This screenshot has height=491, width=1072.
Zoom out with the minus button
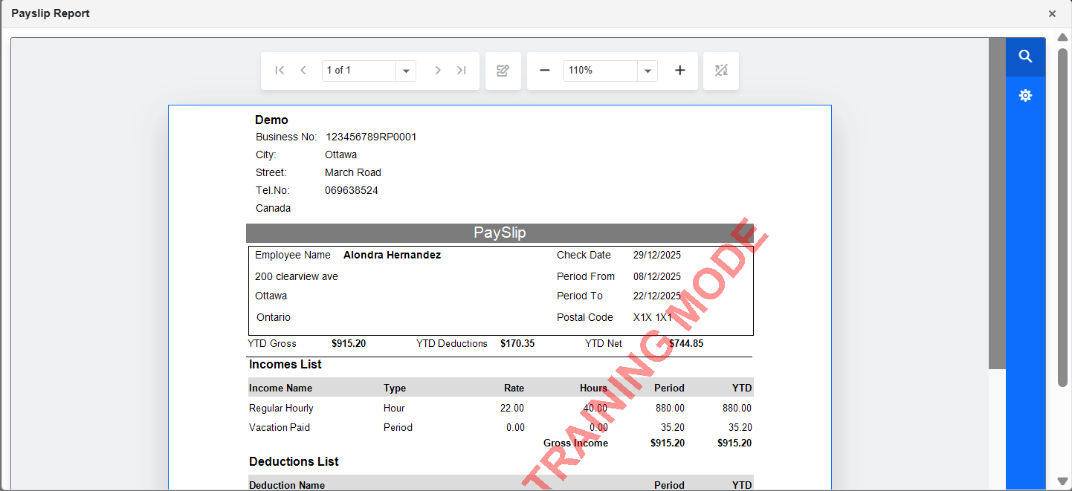tap(545, 71)
